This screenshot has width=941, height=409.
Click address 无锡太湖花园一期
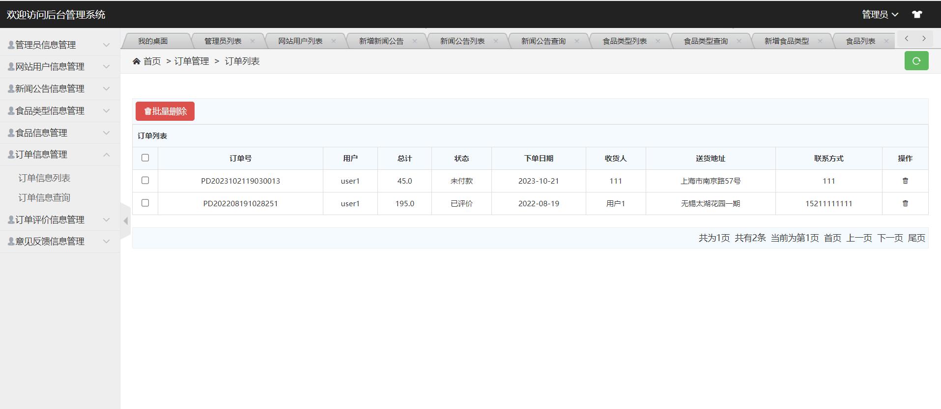711,203
